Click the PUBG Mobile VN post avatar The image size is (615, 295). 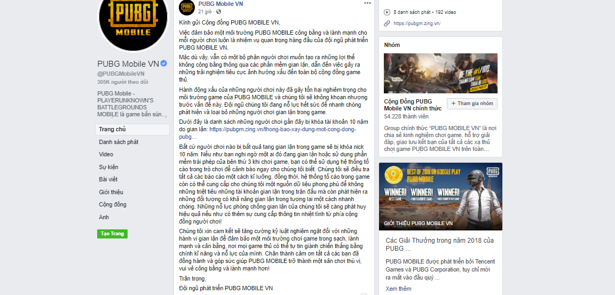187,7
